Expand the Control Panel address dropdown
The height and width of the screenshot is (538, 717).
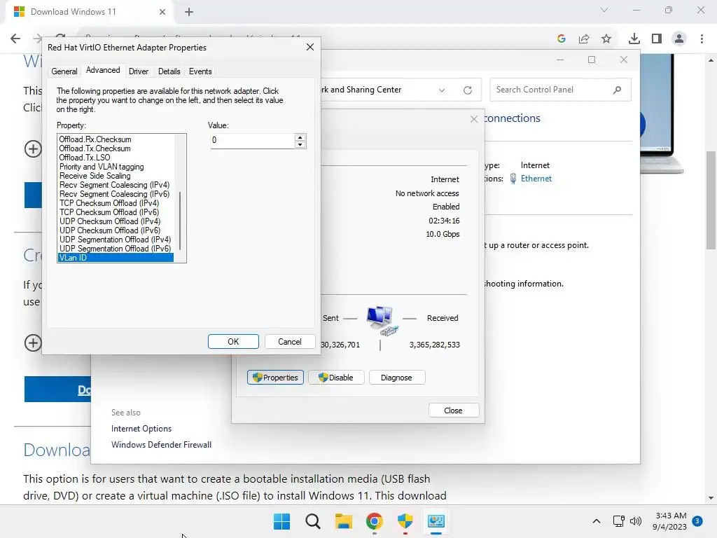point(442,90)
